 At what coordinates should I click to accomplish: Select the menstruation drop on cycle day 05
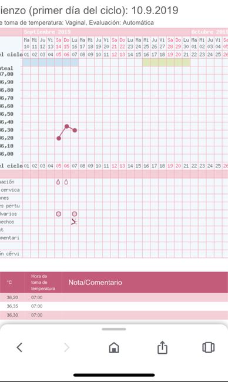58,182
